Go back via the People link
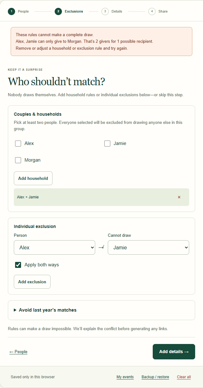The height and width of the screenshot is (388, 203). [x=18, y=352]
